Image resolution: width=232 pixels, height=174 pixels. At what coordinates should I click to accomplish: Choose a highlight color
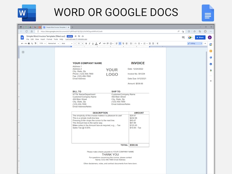(100, 43)
